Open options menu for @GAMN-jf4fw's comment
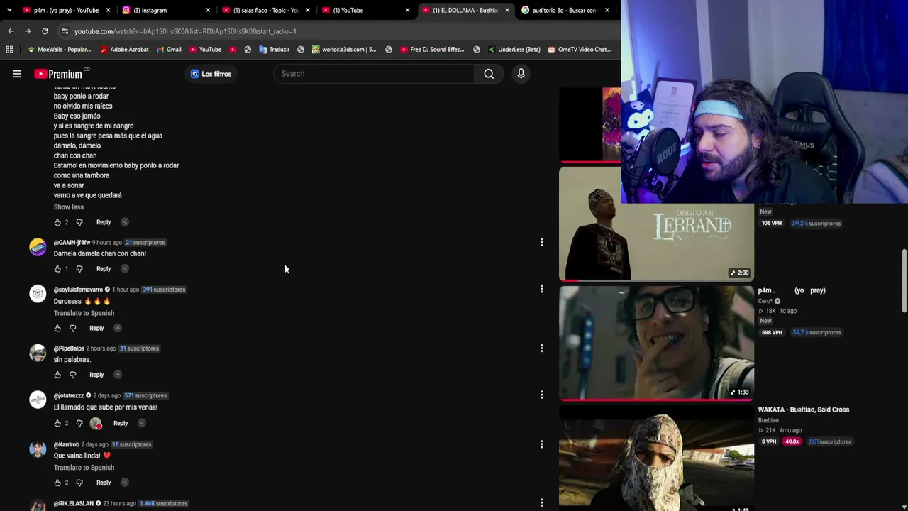 point(542,243)
